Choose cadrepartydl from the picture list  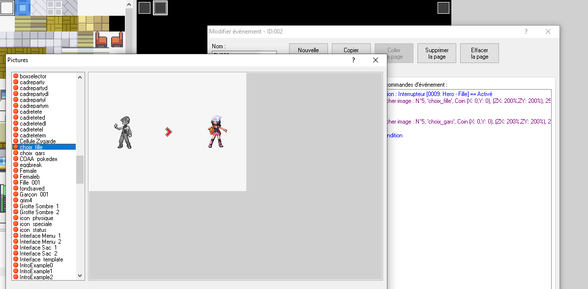pyautogui.click(x=34, y=94)
